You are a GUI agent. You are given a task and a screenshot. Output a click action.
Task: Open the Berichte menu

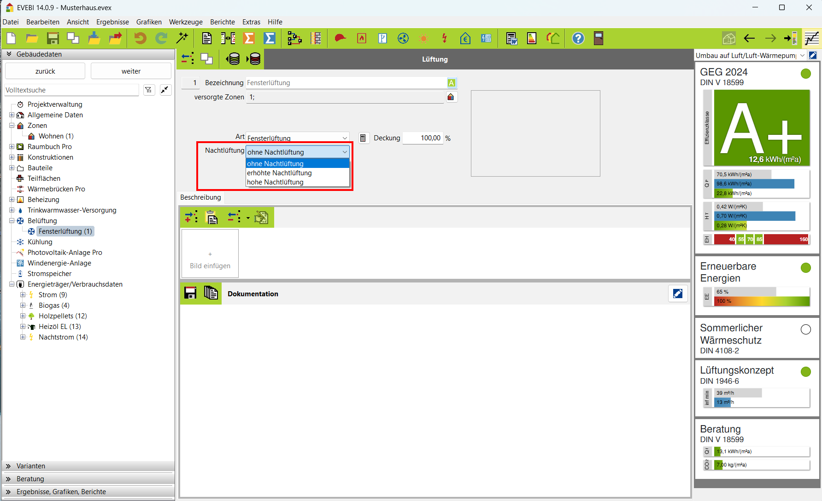point(222,22)
